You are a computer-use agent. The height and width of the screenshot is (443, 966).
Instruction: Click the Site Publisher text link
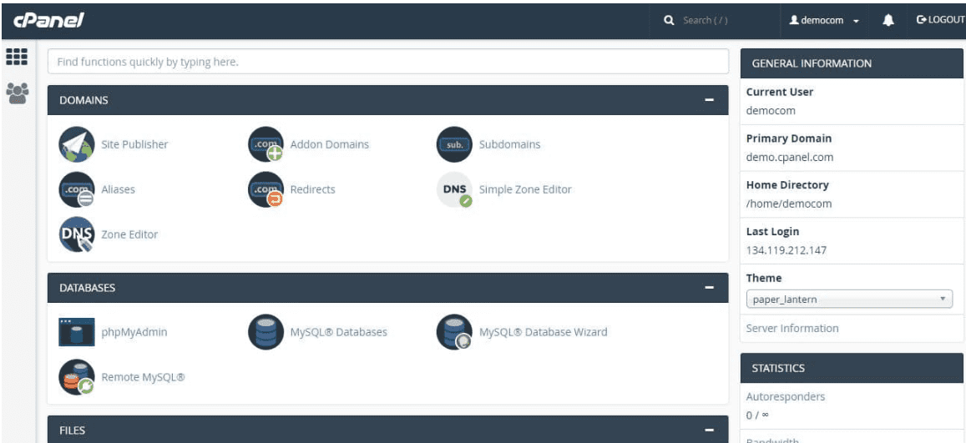click(134, 144)
